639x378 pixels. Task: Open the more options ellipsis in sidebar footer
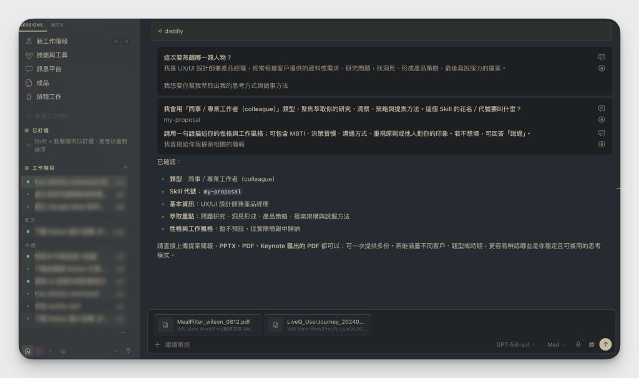(116, 351)
